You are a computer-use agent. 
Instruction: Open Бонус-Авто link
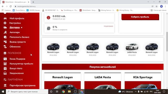click(16, 68)
